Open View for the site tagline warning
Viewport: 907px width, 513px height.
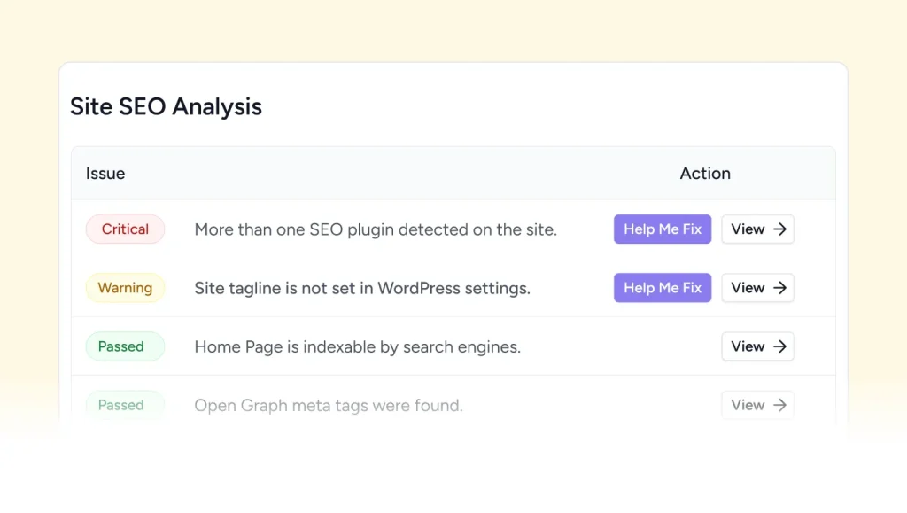[757, 288]
